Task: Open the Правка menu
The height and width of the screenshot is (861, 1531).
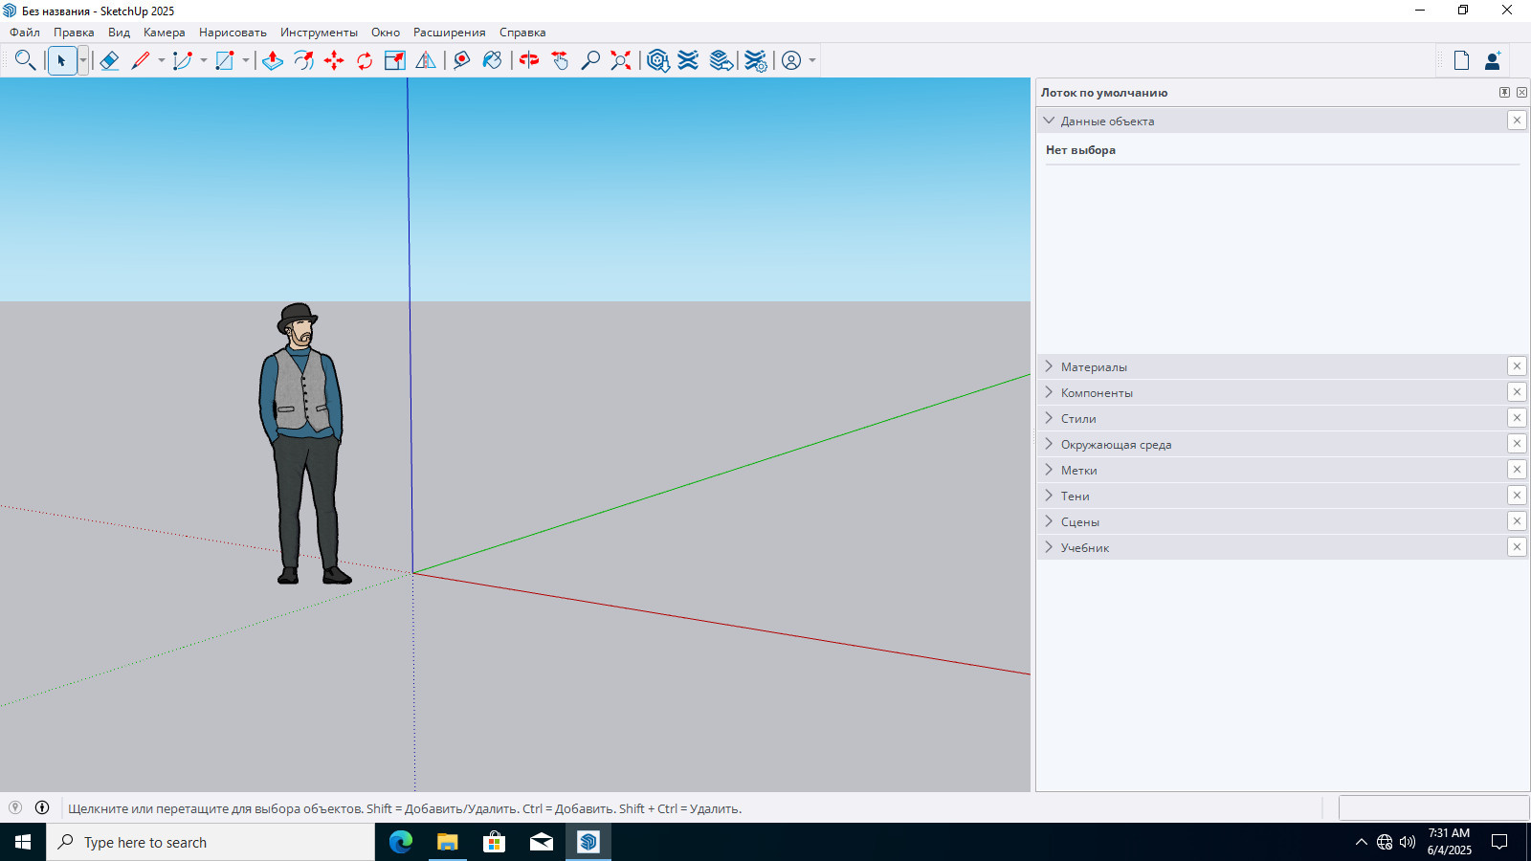Action: (x=74, y=33)
